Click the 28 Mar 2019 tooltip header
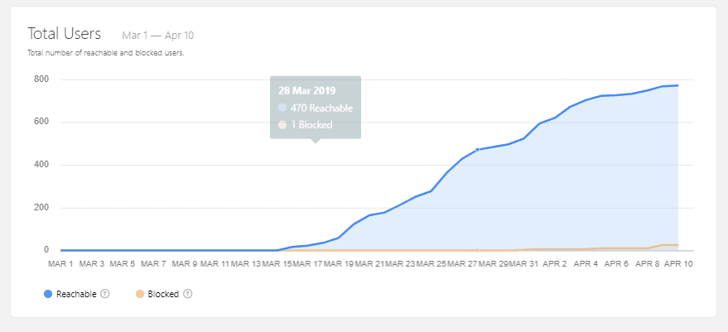 click(x=307, y=90)
